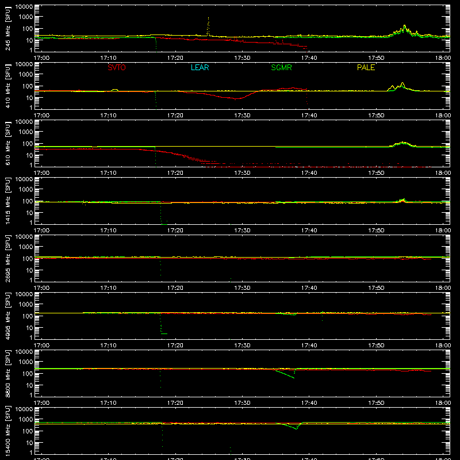This screenshot has height=460, width=460.
Task: Click the 10 y-axis value of the 1415 MHz panel
Action: point(29,213)
